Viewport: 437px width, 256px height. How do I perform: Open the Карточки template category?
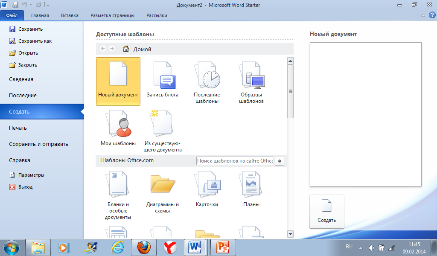click(207, 189)
